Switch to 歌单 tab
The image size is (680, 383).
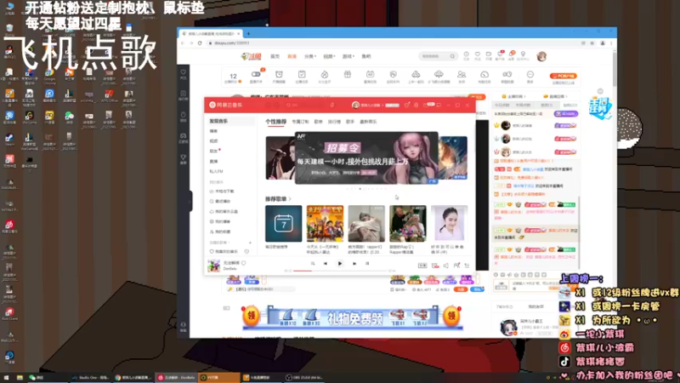click(x=318, y=122)
